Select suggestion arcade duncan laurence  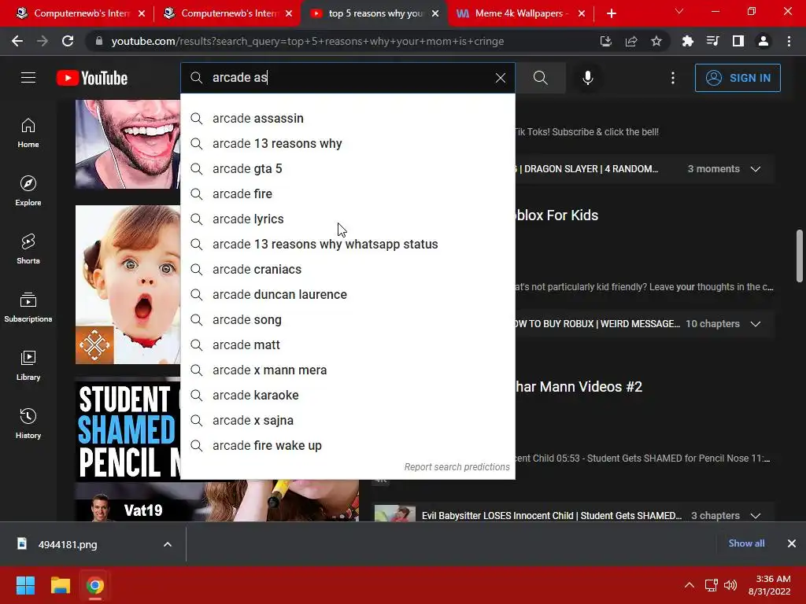tap(348, 294)
